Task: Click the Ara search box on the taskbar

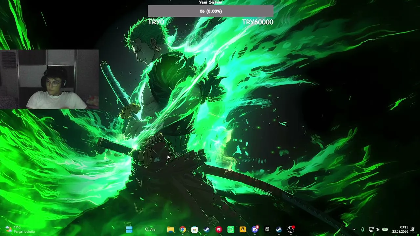Action: coord(150,229)
